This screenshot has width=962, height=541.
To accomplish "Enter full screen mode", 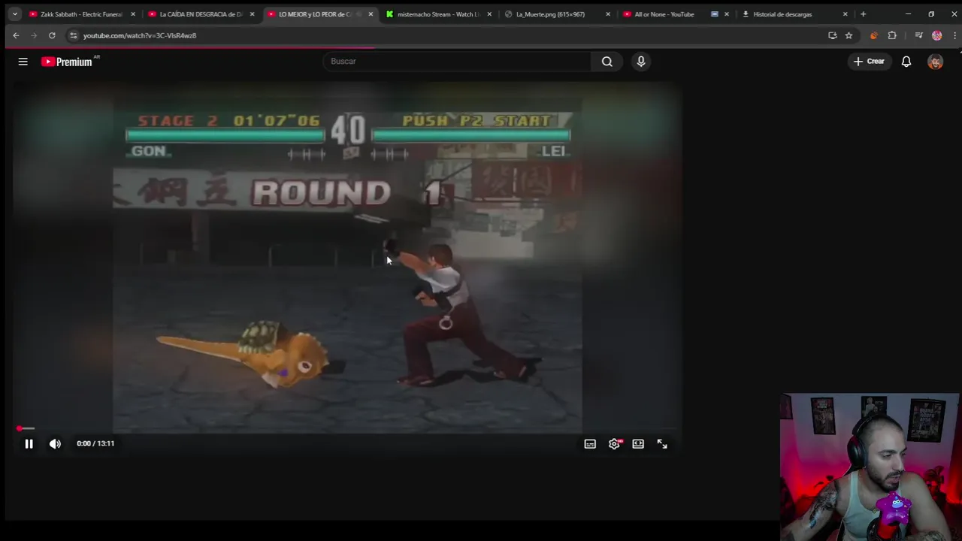I will click(662, 444).
